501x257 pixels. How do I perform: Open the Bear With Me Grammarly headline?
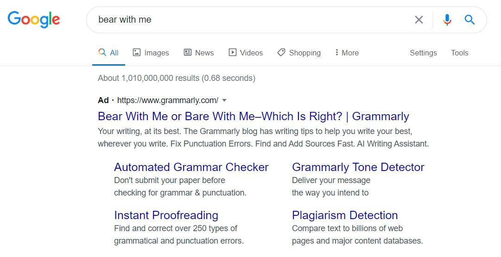254,116
